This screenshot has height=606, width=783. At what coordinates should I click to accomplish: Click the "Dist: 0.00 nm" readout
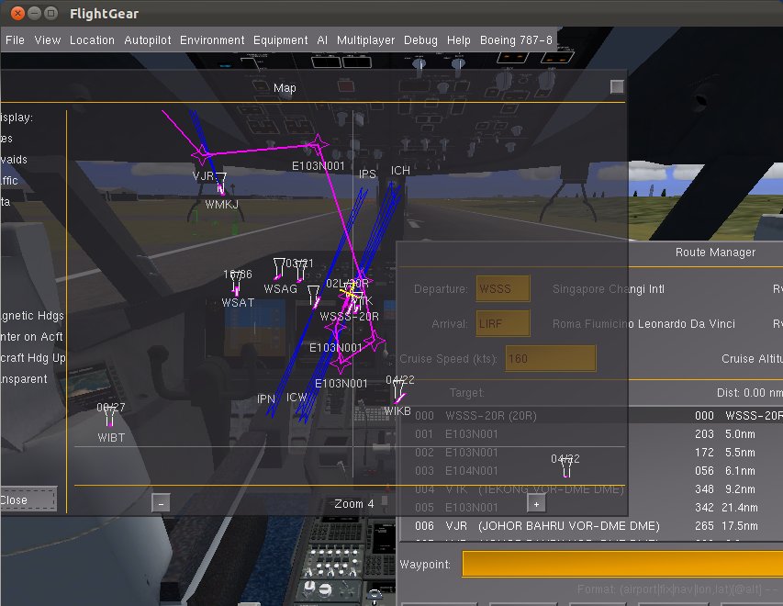click(750, 393)
